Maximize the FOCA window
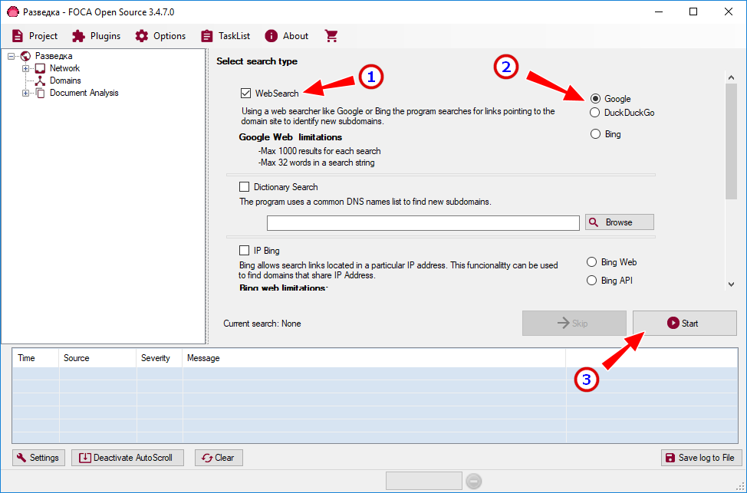 tap(693, 12)
